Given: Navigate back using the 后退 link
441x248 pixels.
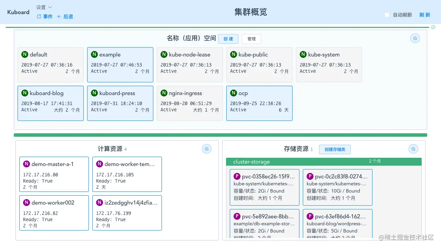Looking at the screenshot, I should [68, 16].
